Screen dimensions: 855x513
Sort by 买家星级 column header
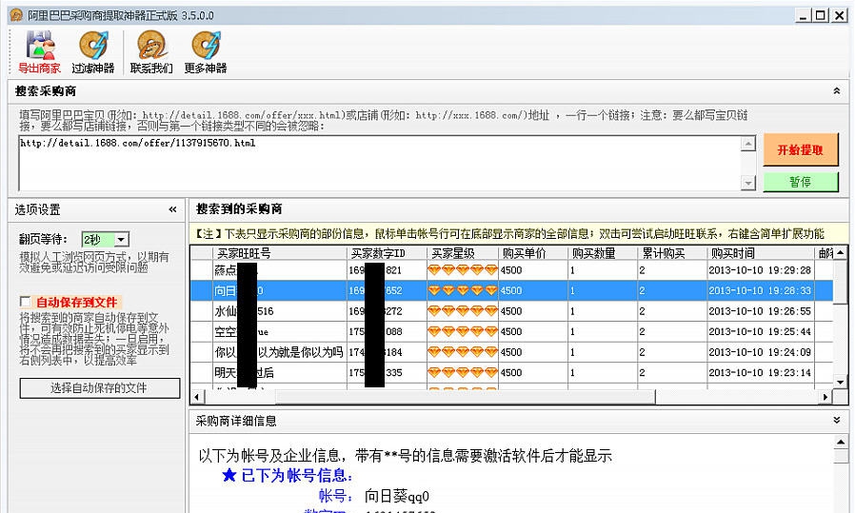[x=463, y=253]
